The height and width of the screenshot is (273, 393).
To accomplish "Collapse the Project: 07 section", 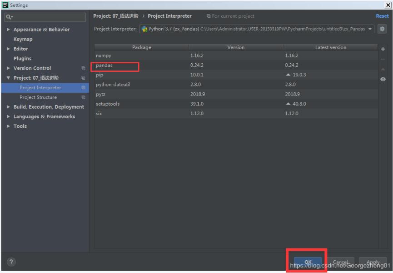I will click(8, 78).
